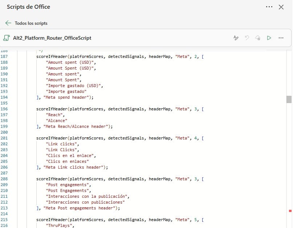
Task: Click line number 195 in the gutter
Action: tap(4, 103)
